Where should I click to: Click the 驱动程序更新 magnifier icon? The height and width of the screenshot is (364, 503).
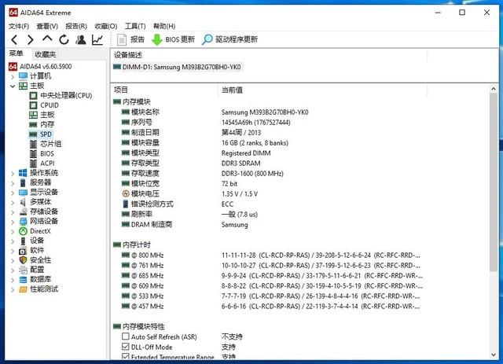tap(207, 39)
